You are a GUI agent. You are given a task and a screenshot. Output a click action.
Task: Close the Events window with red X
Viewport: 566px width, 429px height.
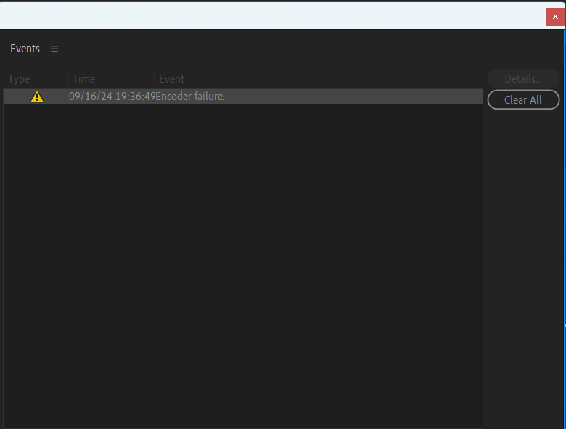pos(555,17)
